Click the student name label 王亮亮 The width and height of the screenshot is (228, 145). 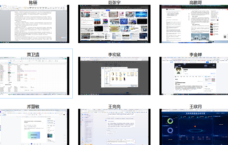pyautogui.click(x=114, y=106)
